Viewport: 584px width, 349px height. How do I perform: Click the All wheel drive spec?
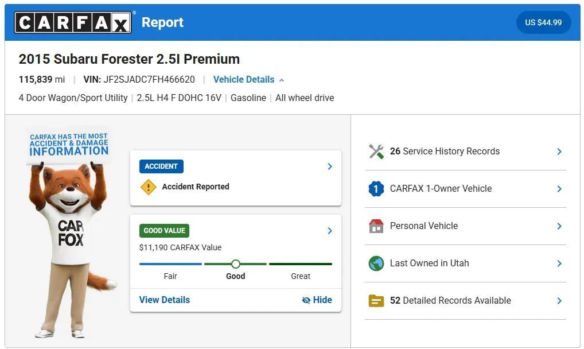305,98
